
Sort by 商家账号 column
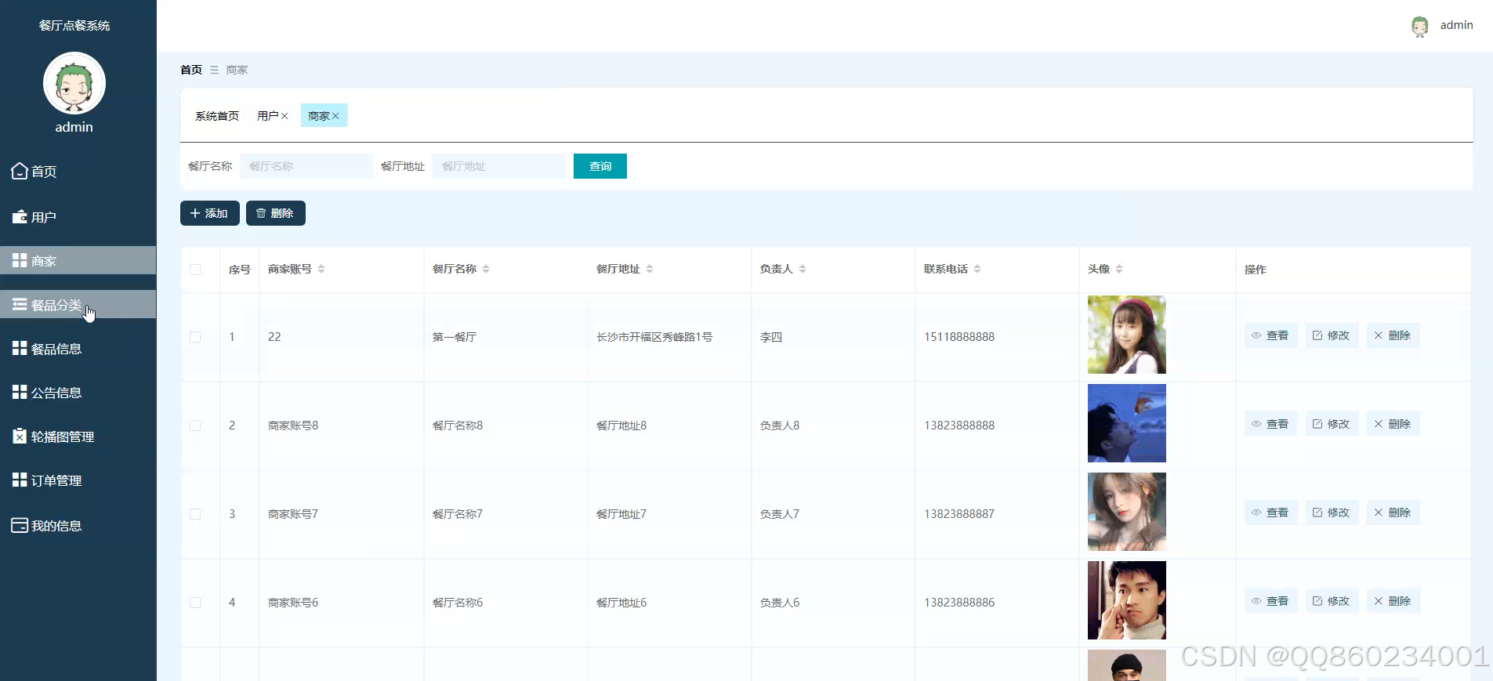coord(321,269)
